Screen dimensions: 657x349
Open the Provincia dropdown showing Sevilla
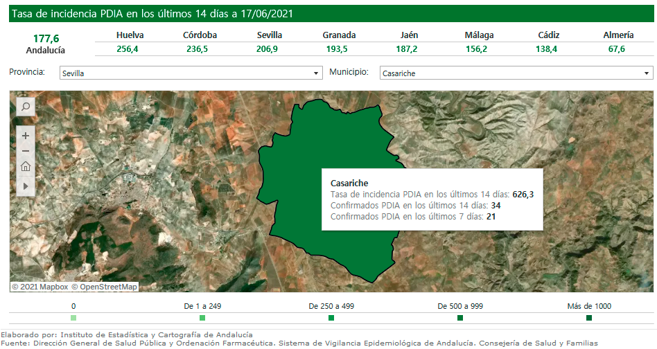point(191,73)
